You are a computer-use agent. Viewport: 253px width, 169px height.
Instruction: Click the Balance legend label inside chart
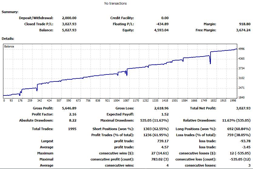9,47
